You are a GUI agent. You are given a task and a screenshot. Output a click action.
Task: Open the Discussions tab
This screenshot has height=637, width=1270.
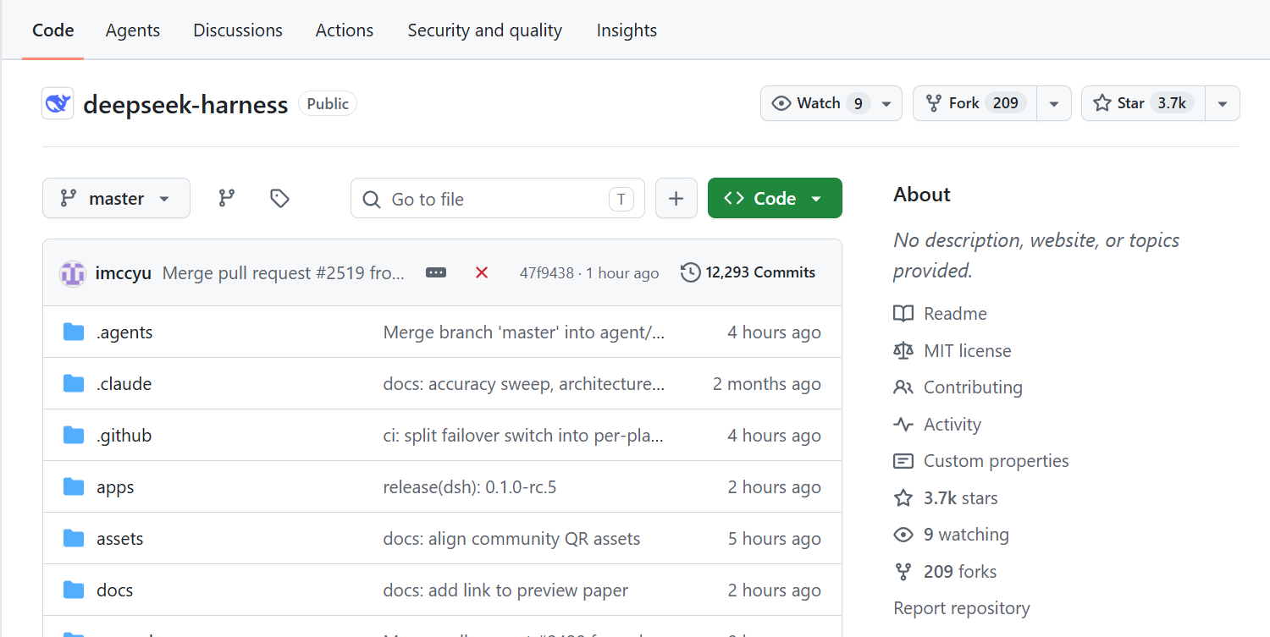coord(238,30)
